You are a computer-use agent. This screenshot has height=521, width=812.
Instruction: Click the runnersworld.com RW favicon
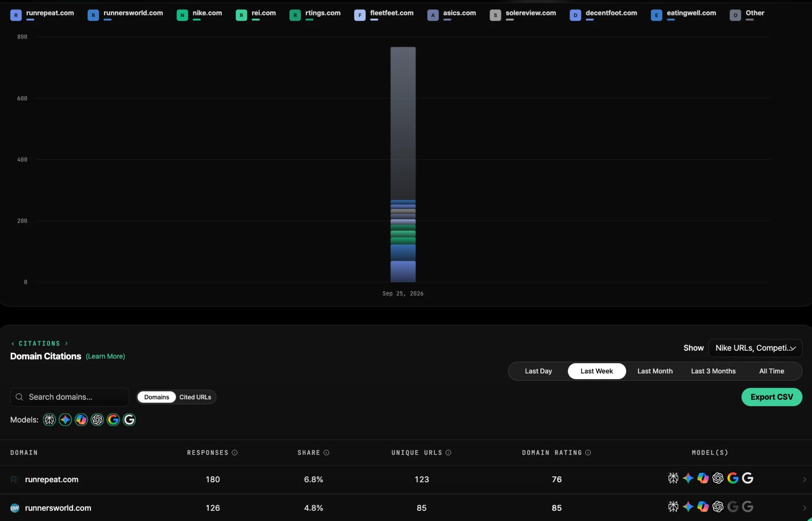(x=15, y=508)
